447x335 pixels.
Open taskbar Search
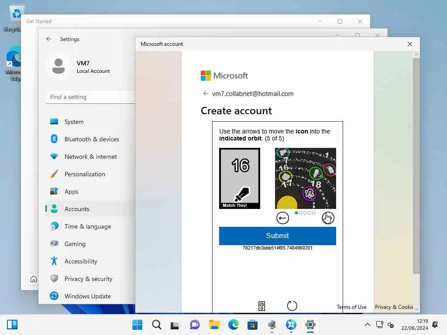pos(157,325)
